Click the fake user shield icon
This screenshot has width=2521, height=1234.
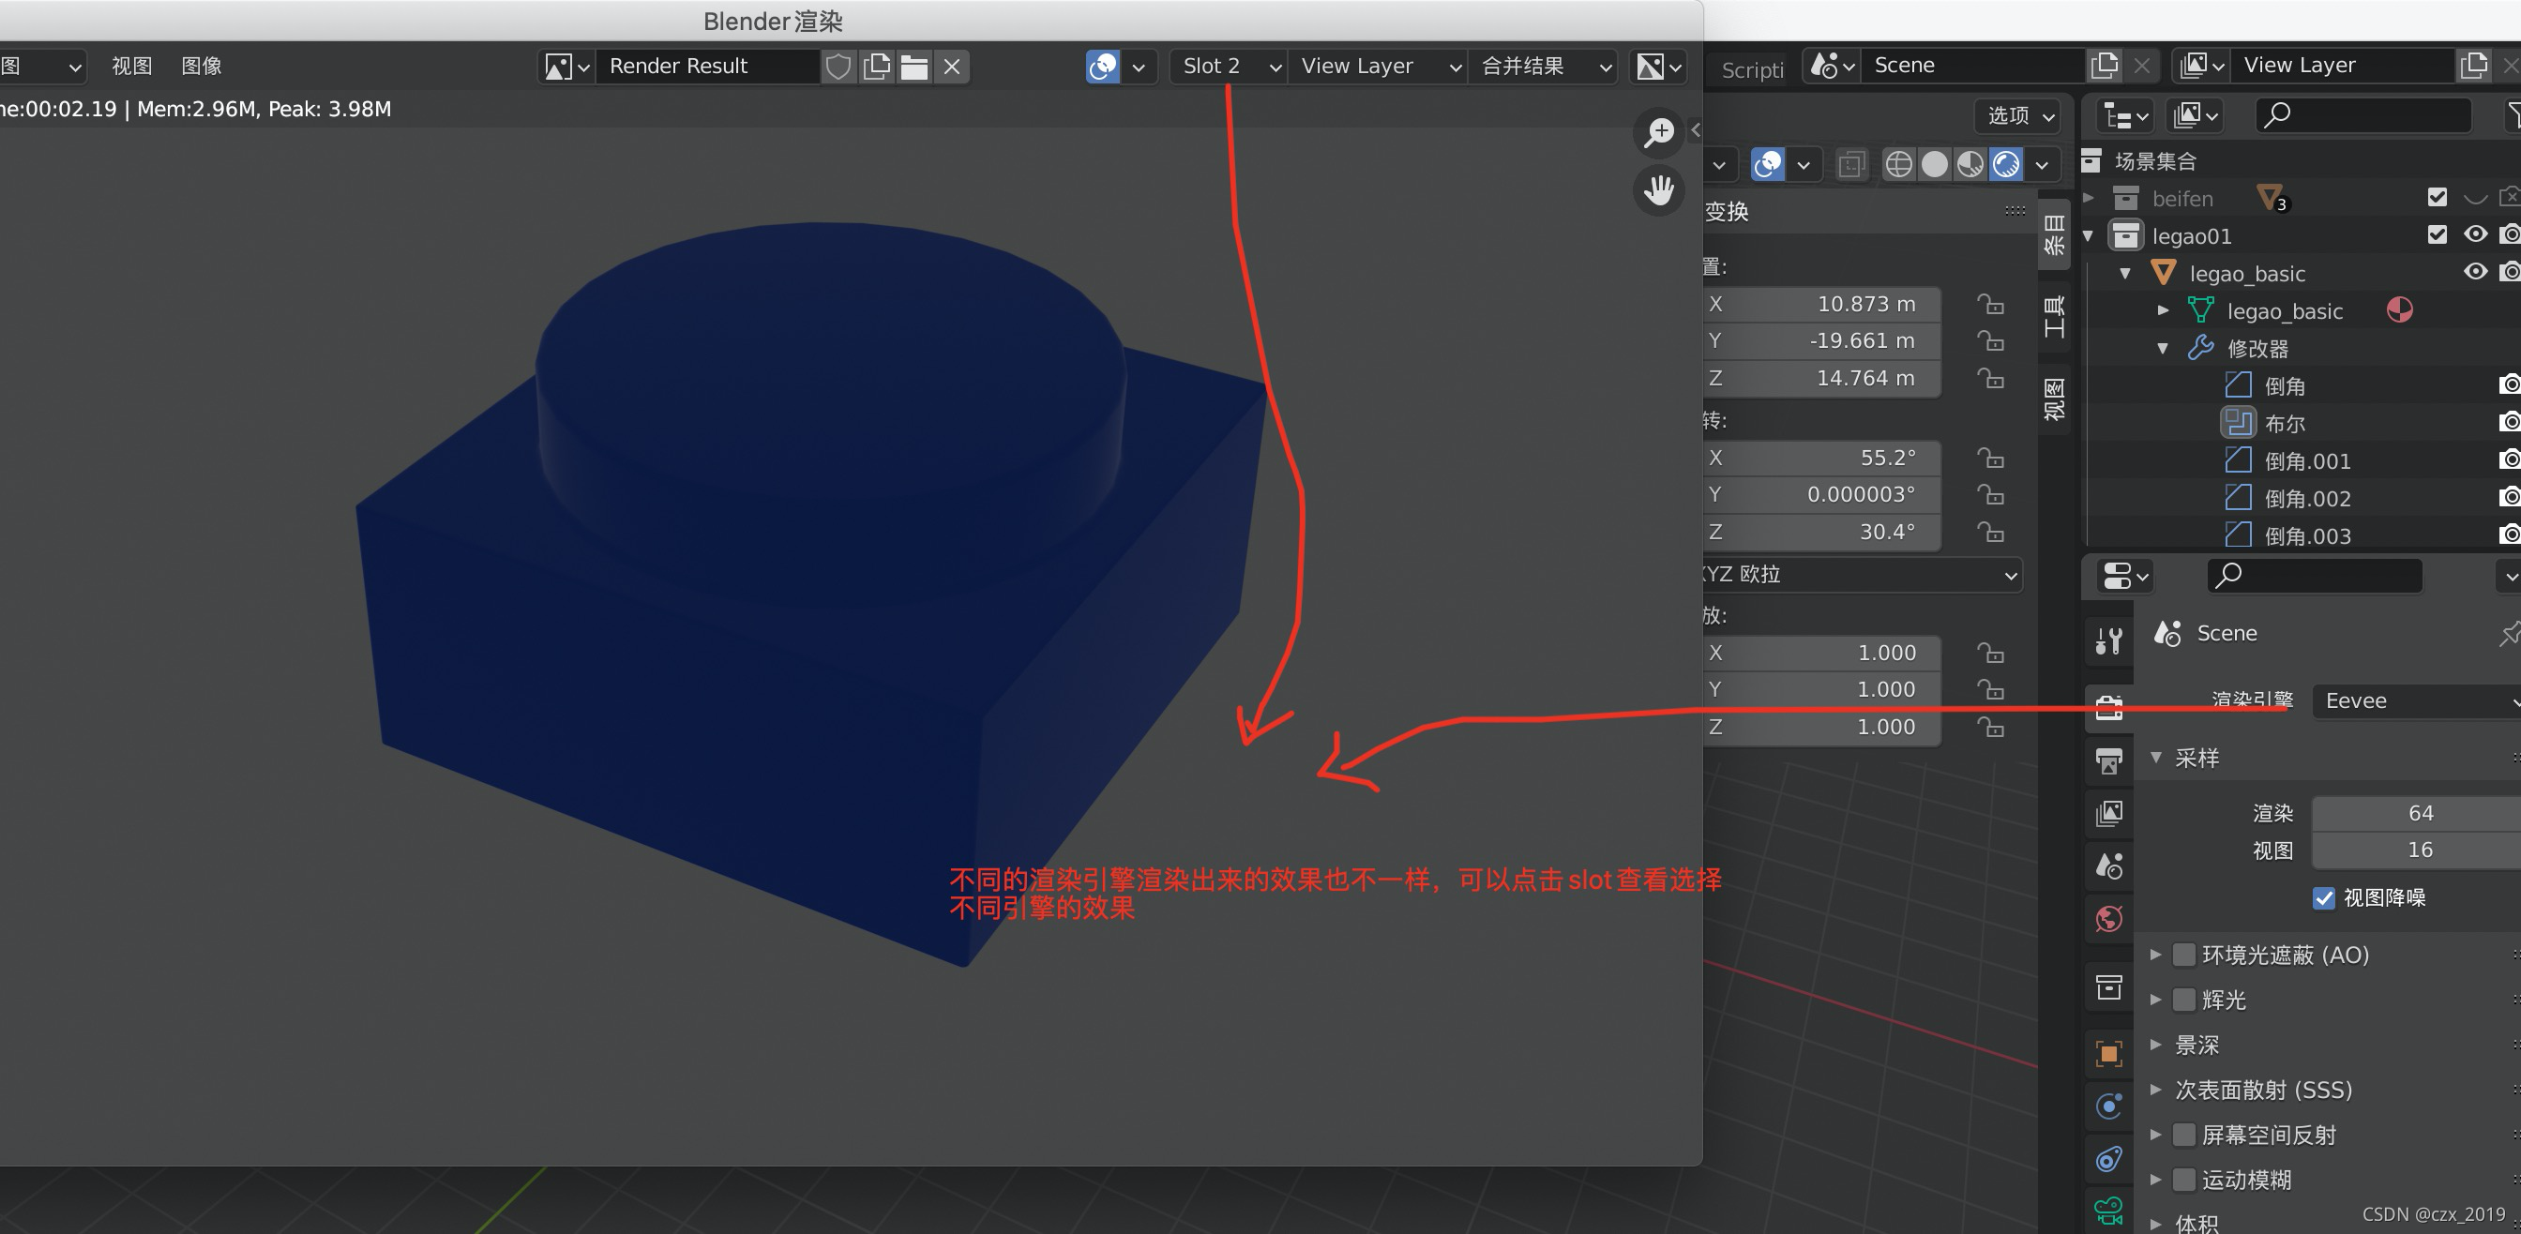(838, 67)
